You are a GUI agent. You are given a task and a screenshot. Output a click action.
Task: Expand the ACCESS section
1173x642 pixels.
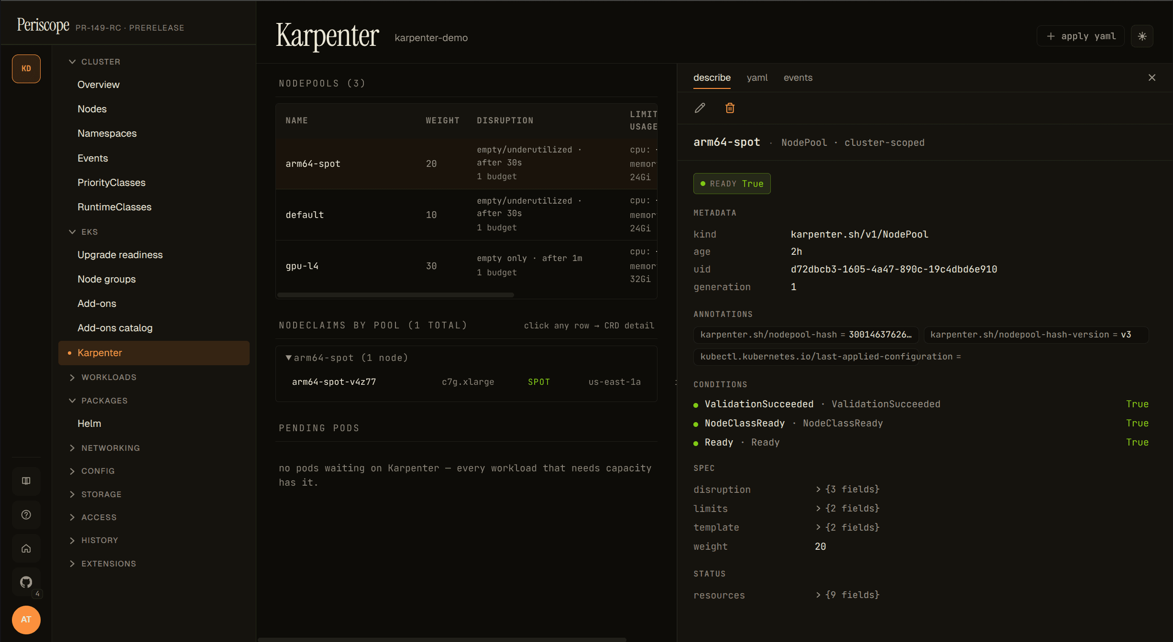(x=93, y=517)
